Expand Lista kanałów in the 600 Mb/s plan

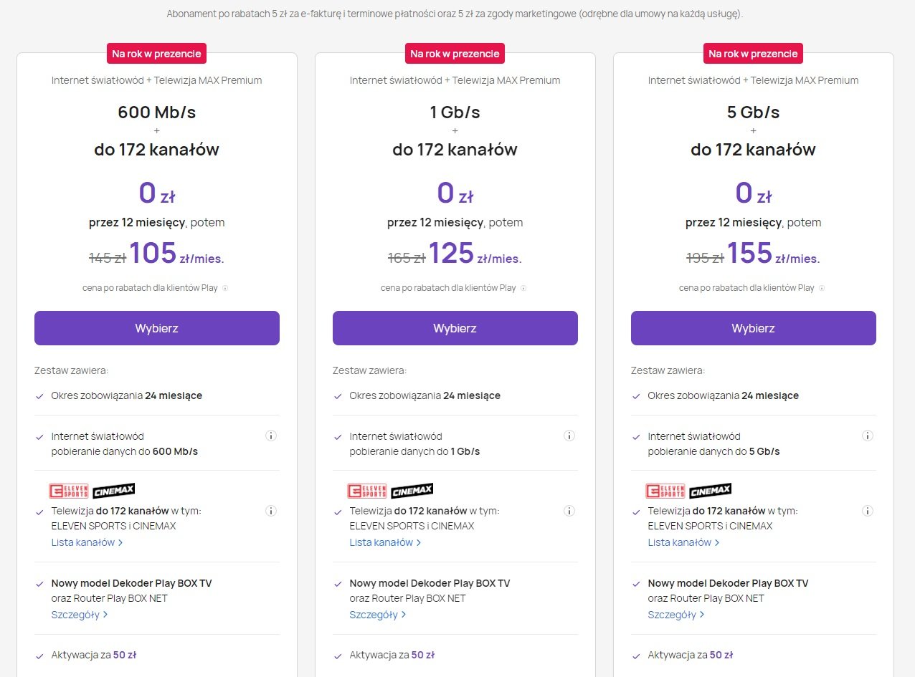pos(87,542)
